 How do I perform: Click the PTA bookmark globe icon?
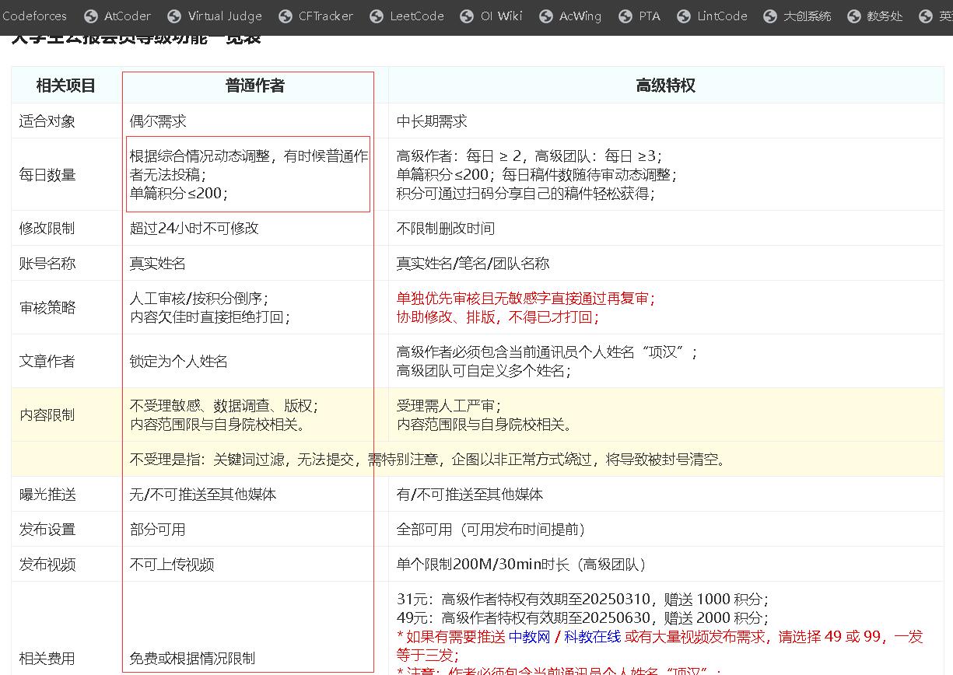(625, 16)
